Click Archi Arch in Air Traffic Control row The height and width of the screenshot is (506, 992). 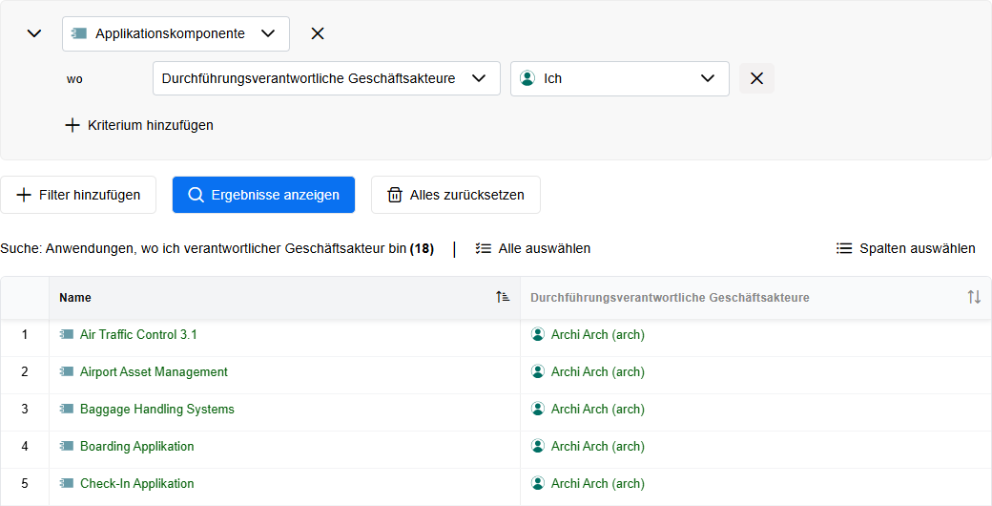coord(598,334)
